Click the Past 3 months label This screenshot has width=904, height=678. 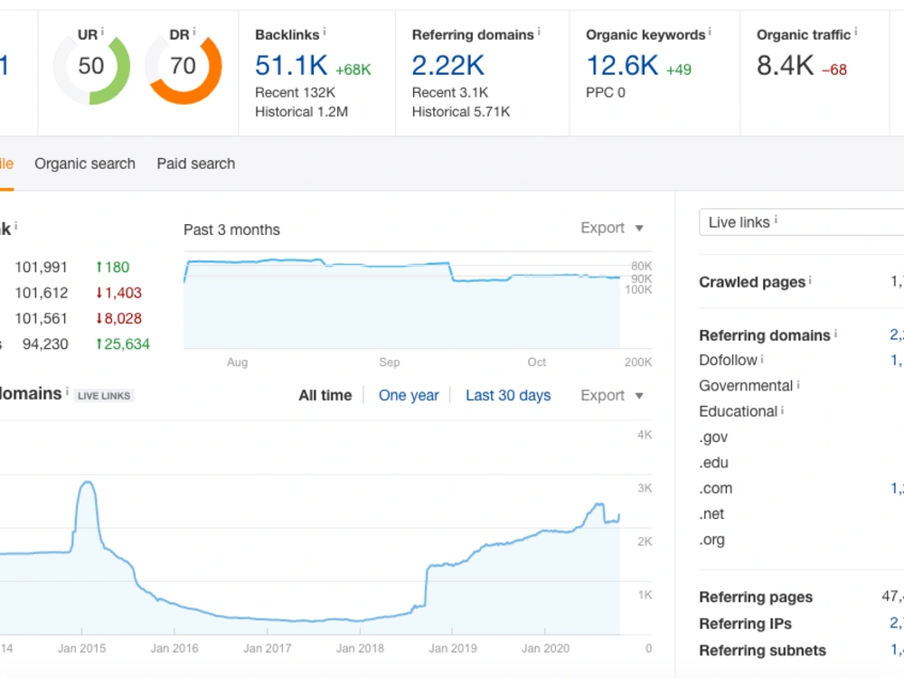pos(231,230)
